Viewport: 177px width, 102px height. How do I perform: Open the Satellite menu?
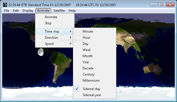(x=59, y=11)
